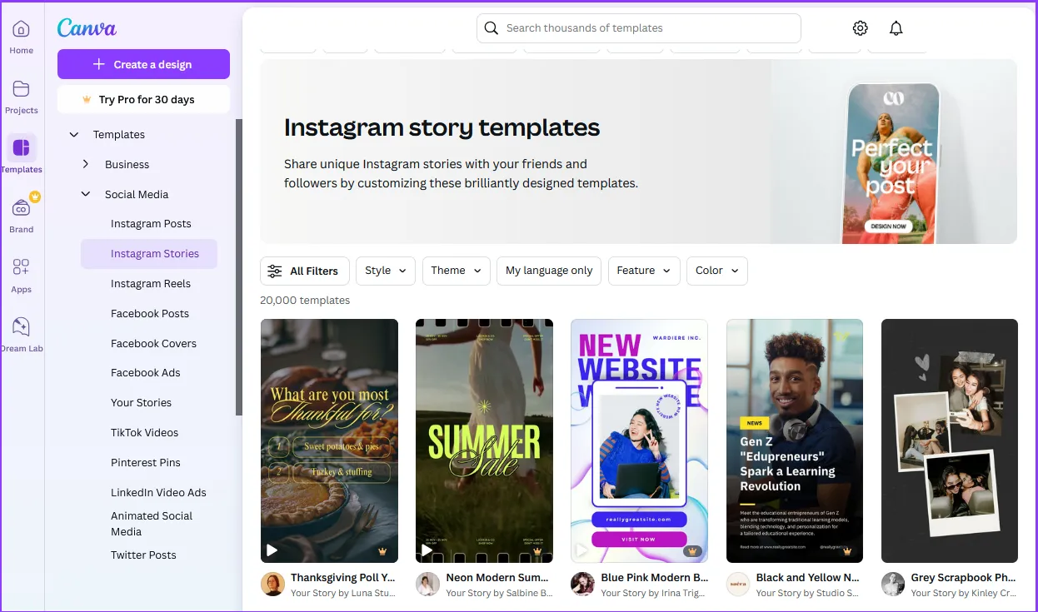This screenshot has height=612, width=1038.
Task: Click the Canva logo
Action: pos(87,28)
